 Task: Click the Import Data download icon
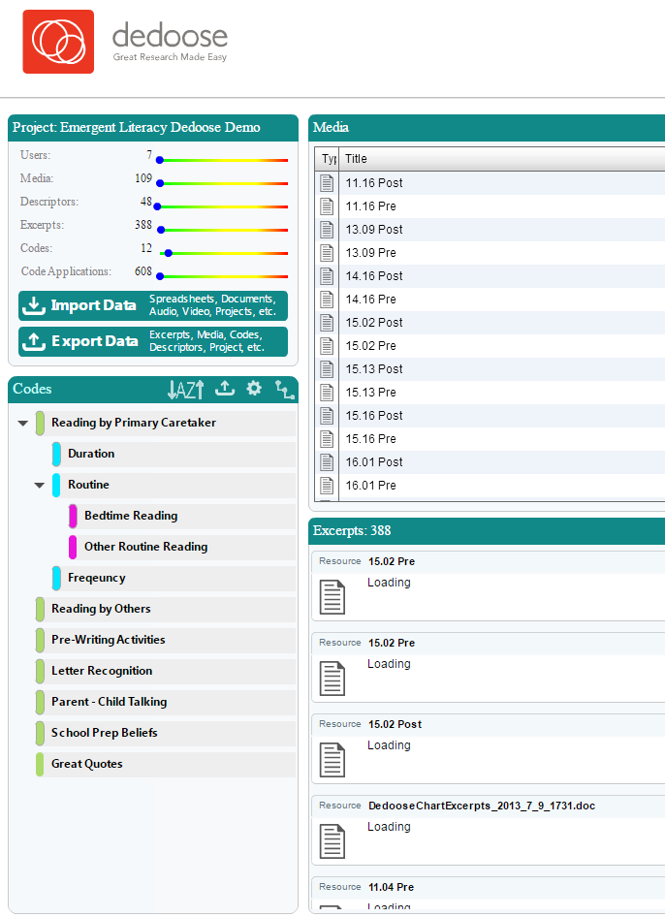(34, 305)
